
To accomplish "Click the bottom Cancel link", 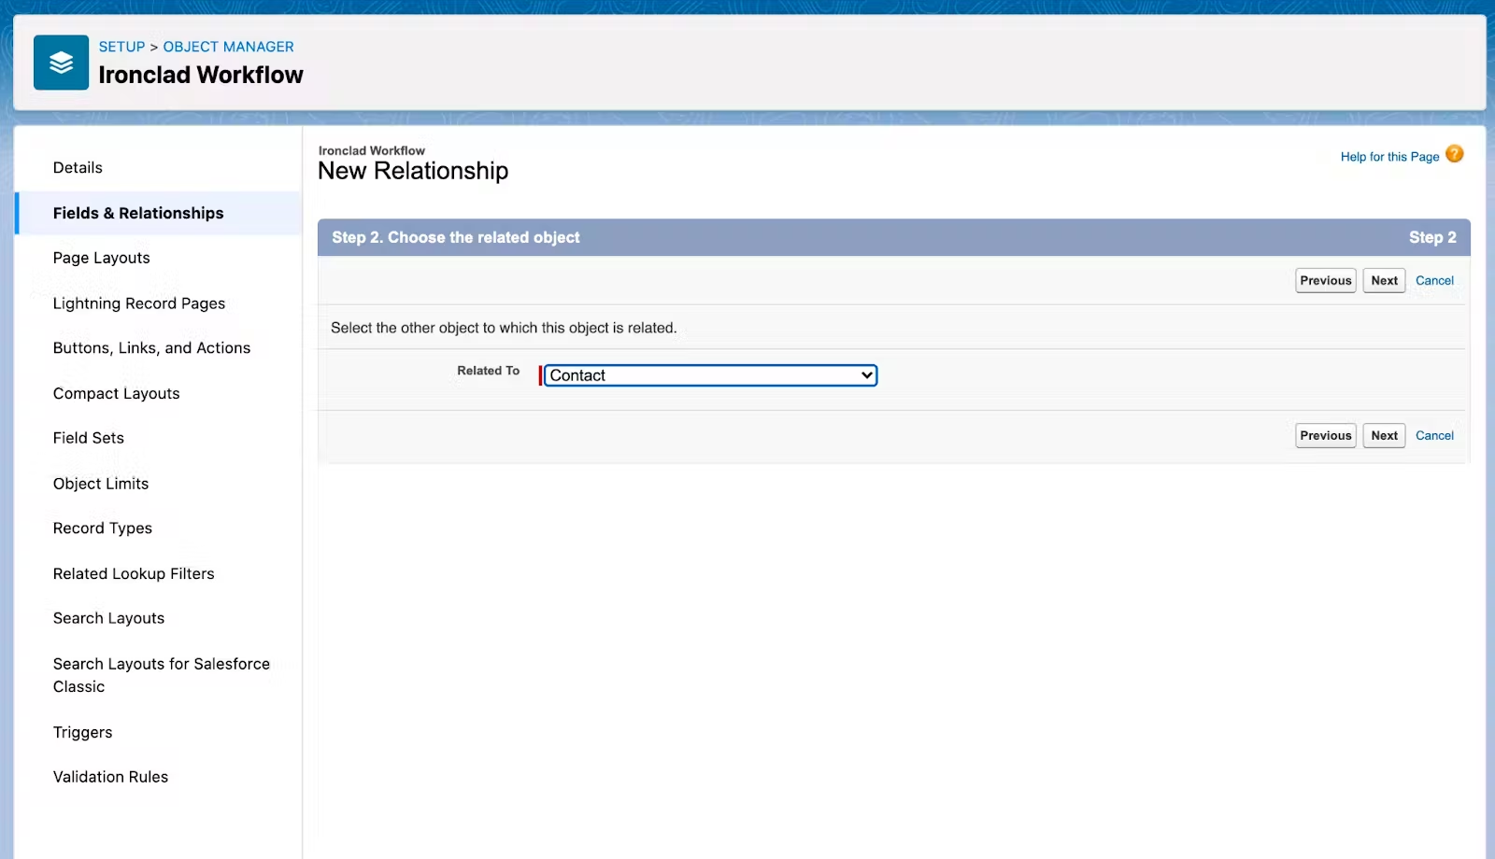I will click(1434, 435).
